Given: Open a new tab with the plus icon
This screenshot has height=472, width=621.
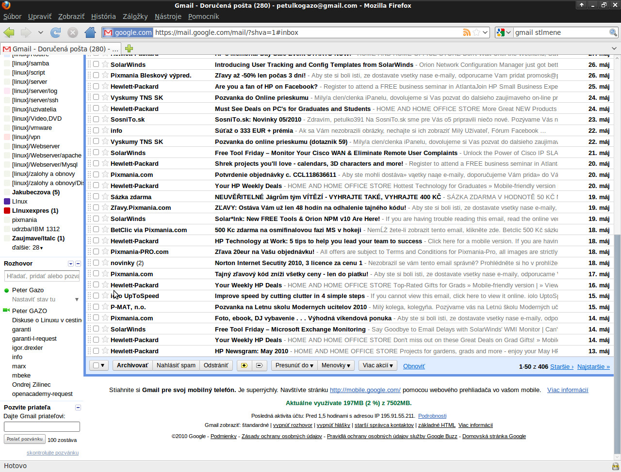Looking at the screenshot, I should coord(129,48).
